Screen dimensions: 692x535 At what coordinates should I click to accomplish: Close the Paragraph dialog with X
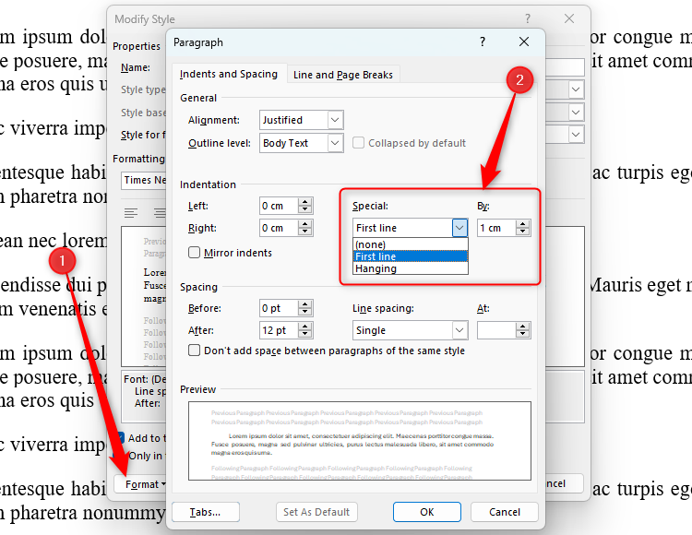524,42
